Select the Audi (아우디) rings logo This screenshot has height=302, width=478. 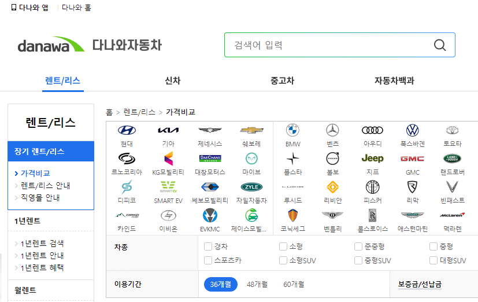coord(373,130)
